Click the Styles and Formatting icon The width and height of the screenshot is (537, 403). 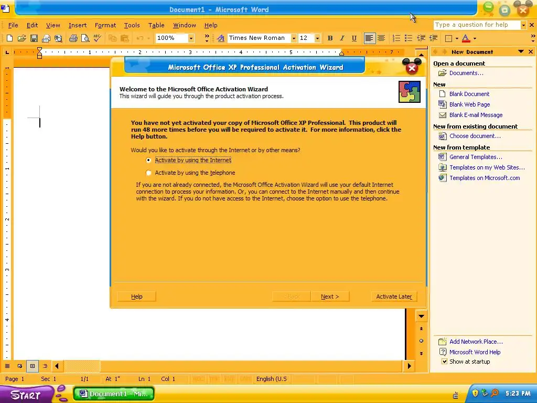point(221,38)
